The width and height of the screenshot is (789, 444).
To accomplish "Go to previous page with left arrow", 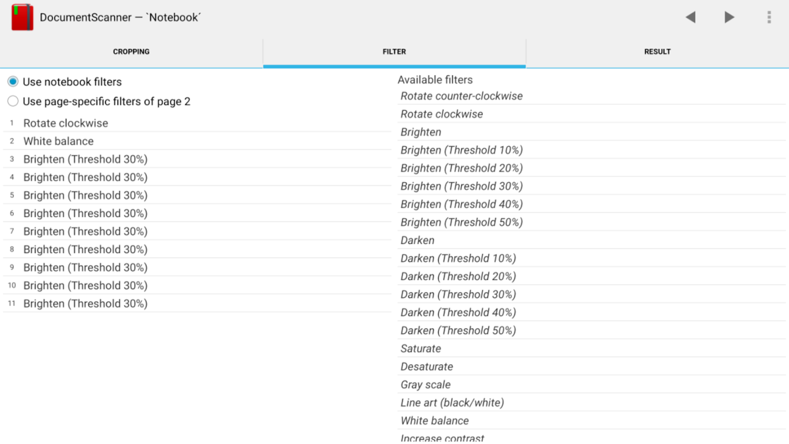I will click(690, 17).
